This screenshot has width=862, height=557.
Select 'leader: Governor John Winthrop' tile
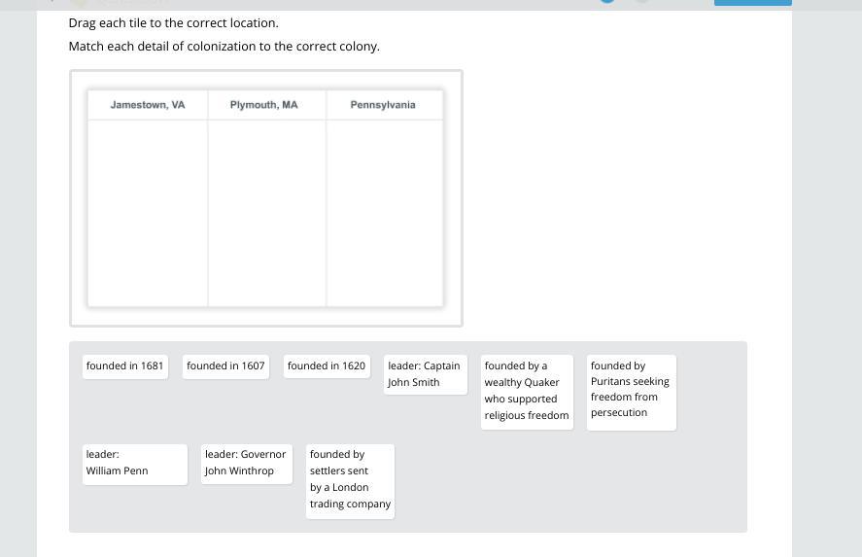tap(246, 464)
